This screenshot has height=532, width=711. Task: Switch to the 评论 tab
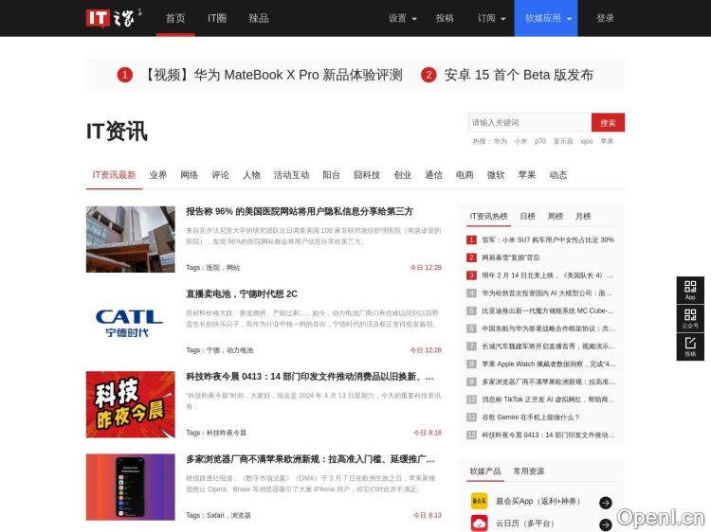point(220,175)
